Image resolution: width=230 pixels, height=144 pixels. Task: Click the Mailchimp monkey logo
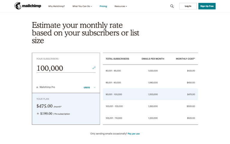pos(18,6)
